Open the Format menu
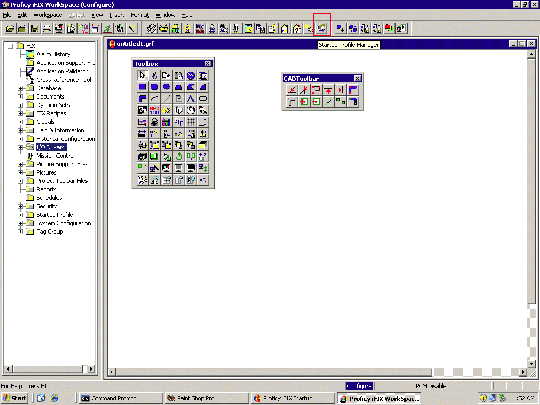This screenshot has width=540, height=405. click(x=140, y=15)
